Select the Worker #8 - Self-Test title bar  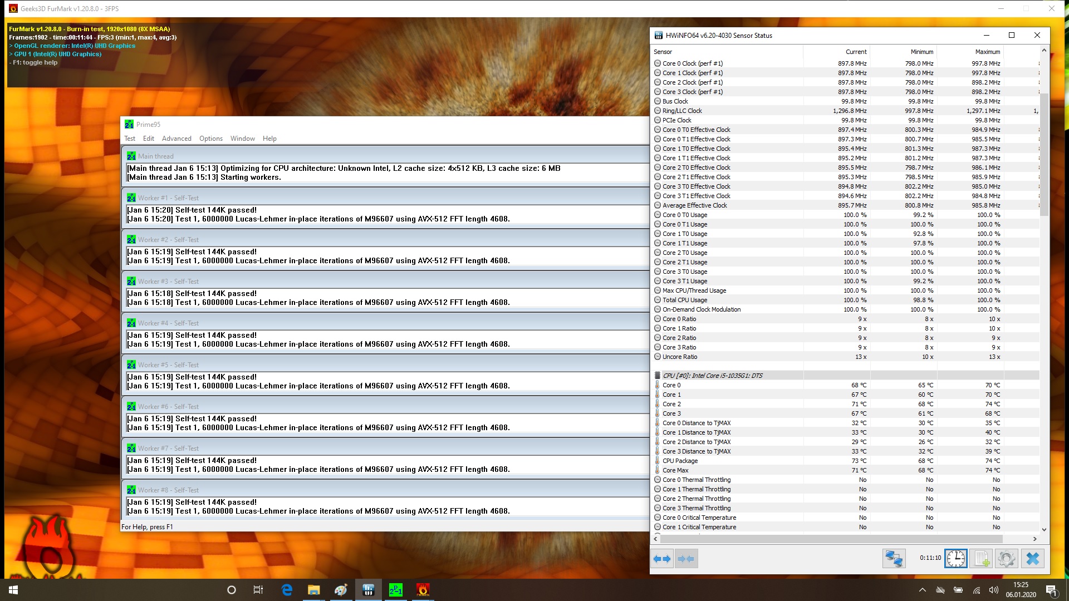[385, 490]
